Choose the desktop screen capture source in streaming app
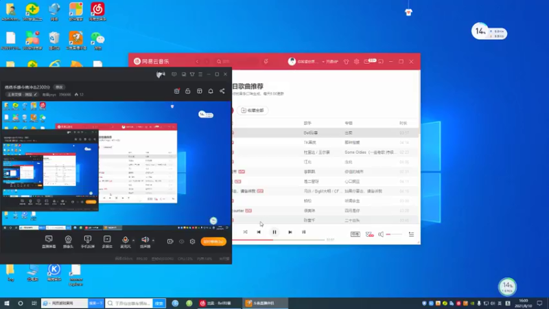 [x=49, y=242]
